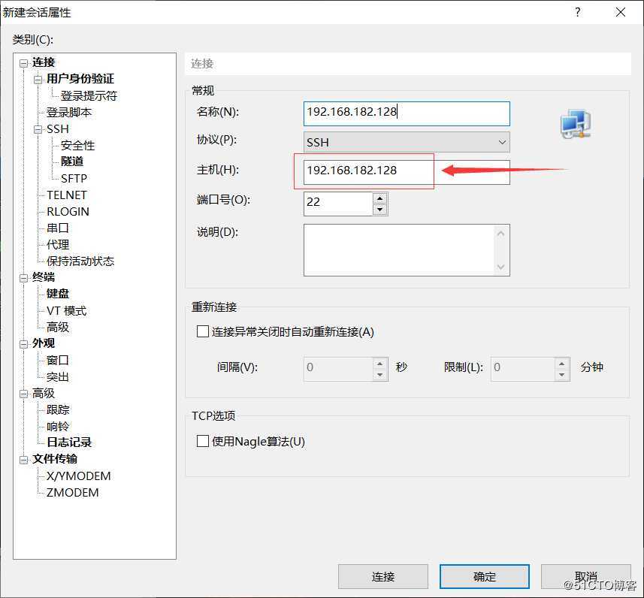The width and height of the screenshot is (644, 598).
Task: Select X/YMODEM under 文件传输
Action: [78, 476]
